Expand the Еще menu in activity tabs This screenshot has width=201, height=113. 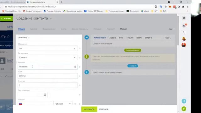(168, 38)
